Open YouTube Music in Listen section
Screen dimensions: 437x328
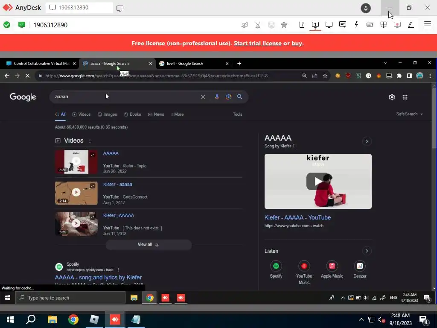304,272
